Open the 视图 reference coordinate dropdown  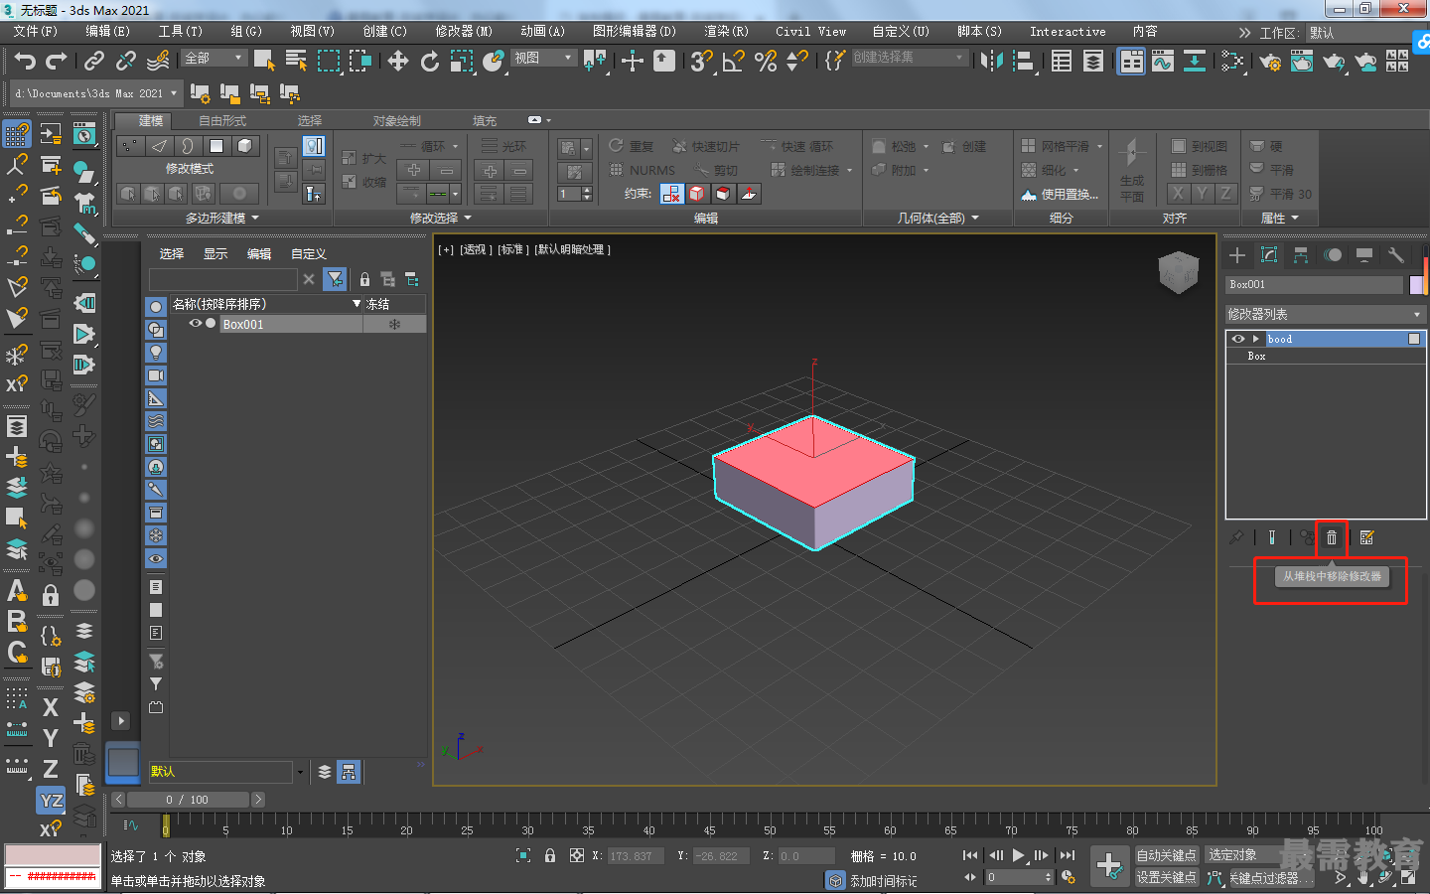pos(543,59)
